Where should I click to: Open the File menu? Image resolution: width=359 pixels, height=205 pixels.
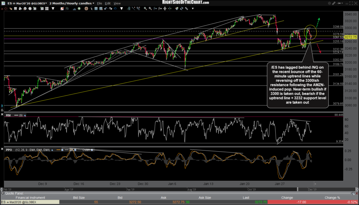[x=99, y=3]
